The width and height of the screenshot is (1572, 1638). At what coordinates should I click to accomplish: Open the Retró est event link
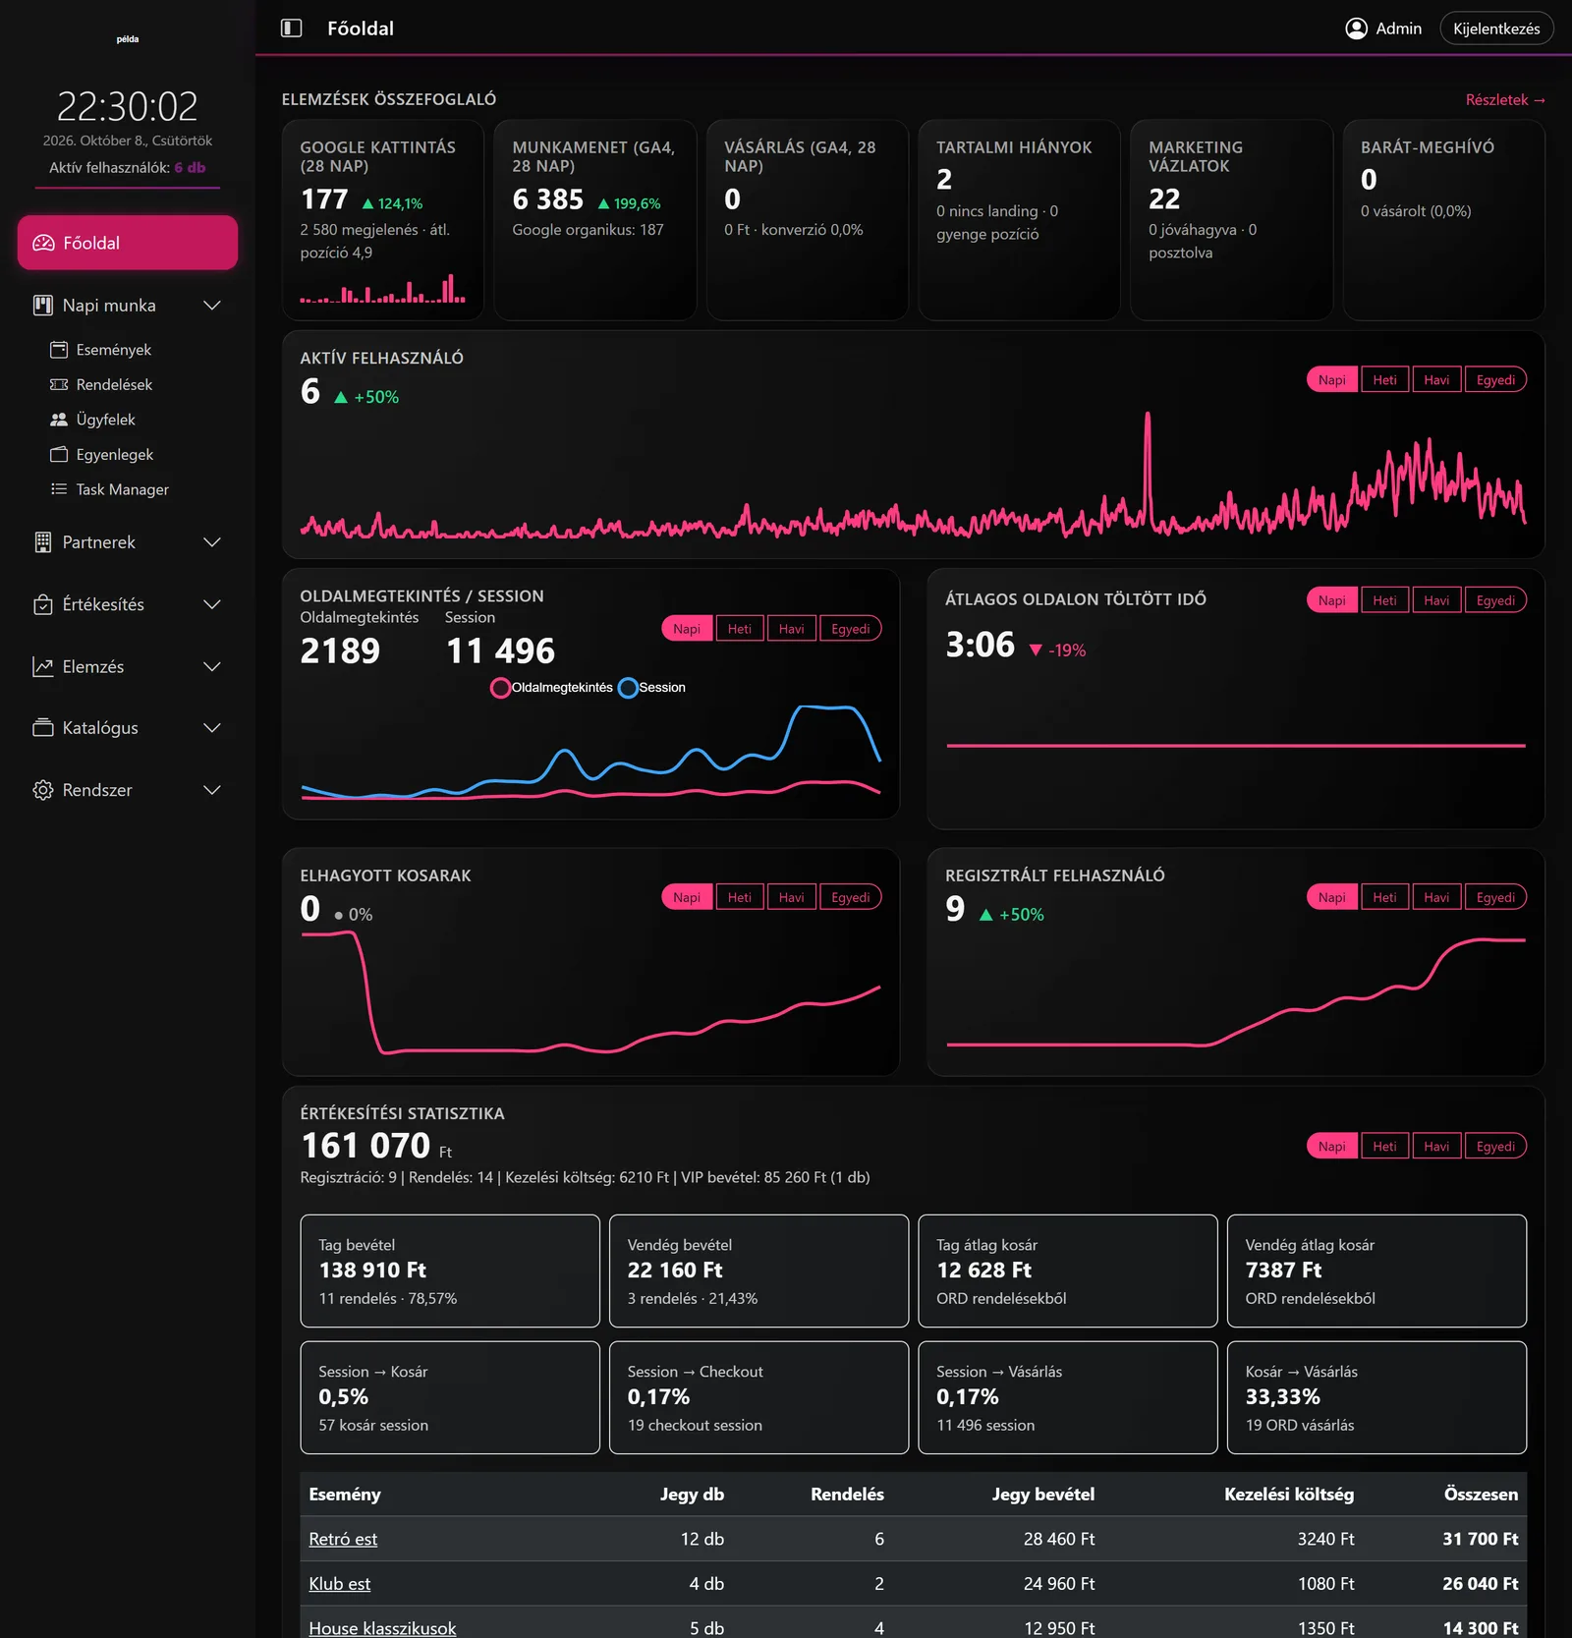coord(343,1539)
